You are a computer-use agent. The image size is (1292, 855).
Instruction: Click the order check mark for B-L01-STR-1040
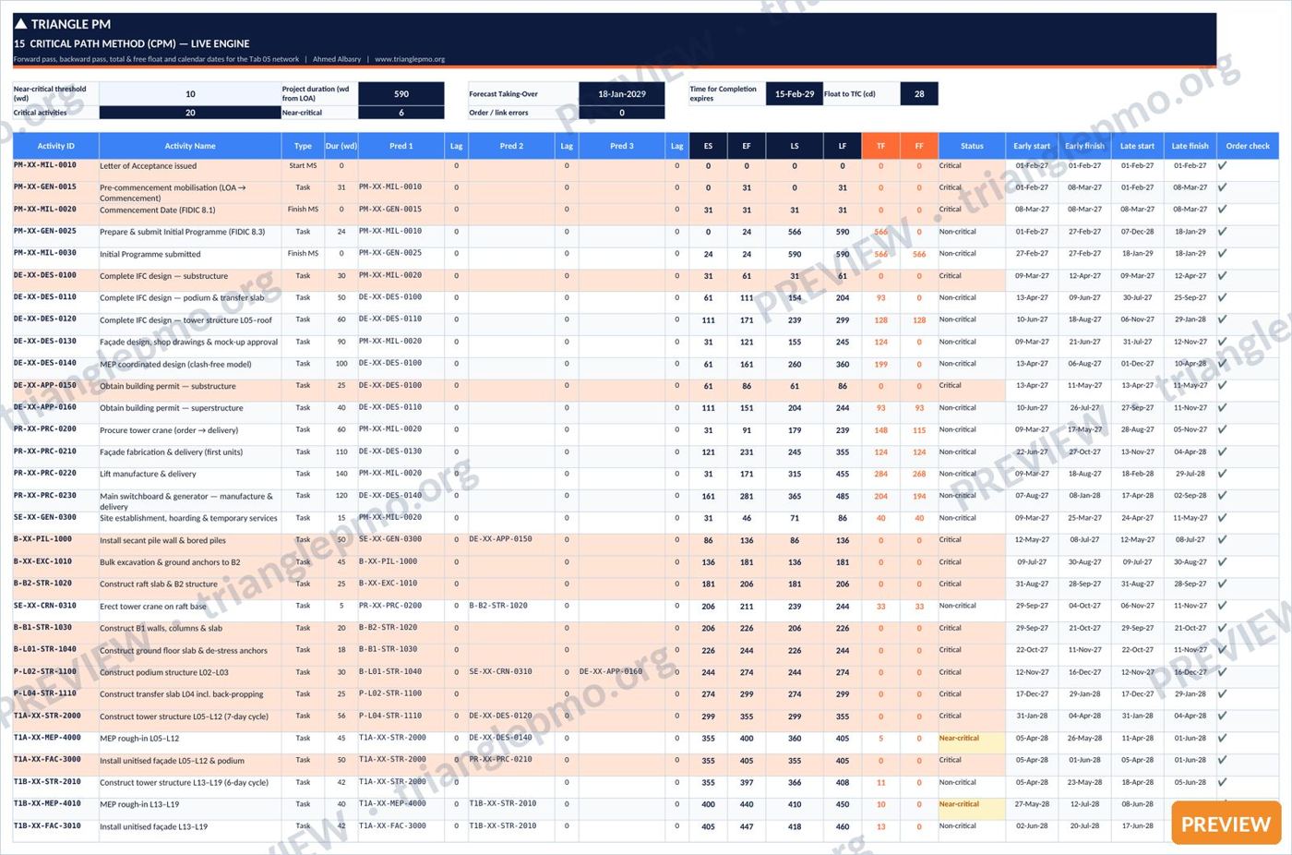[1222, 650]
